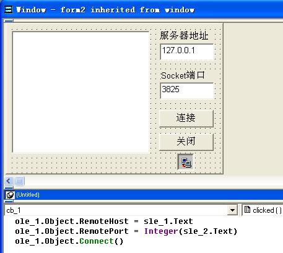
Task: Click the window system icon in title bar
Action: [9, 9]
